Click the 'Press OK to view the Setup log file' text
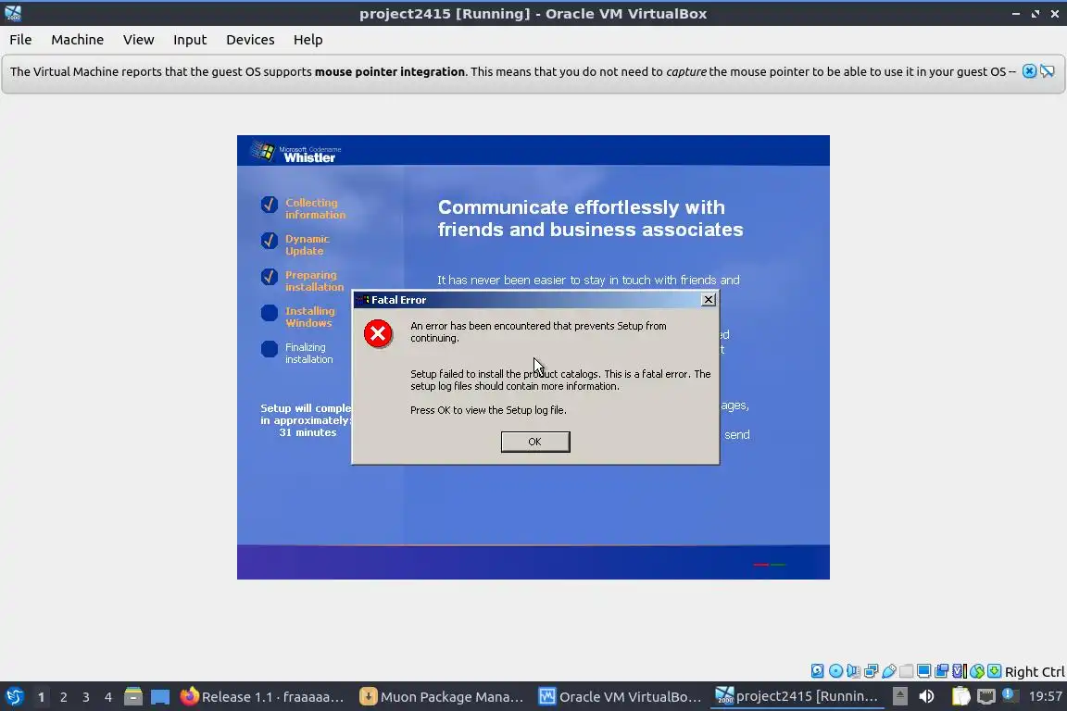 coord(489,410)
